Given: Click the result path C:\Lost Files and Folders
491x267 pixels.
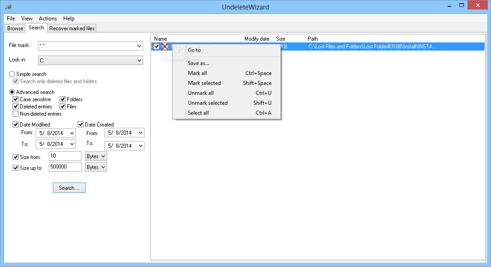Looking at the screenshot, I should click(372, 47).
